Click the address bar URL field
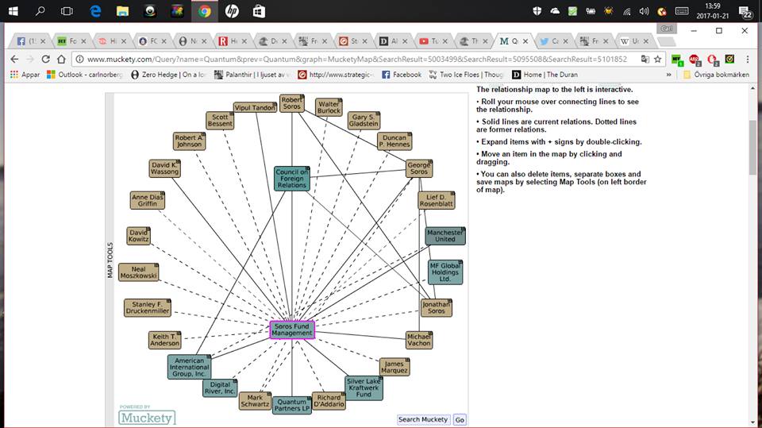The height and width of the screenshot is (428, 762). [357, 59]
